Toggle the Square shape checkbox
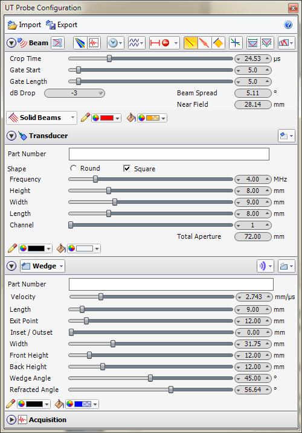Viewport: 302px width, 433px height. pyautogui.click(x=127, y=168)
